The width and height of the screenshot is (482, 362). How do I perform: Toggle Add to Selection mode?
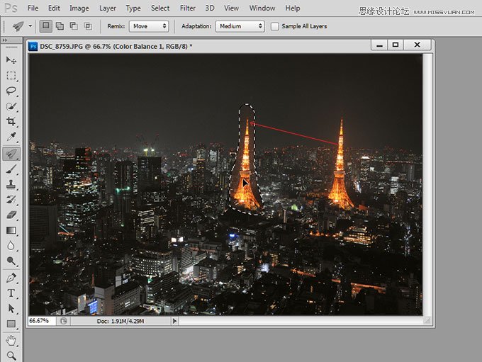(60, 26)
